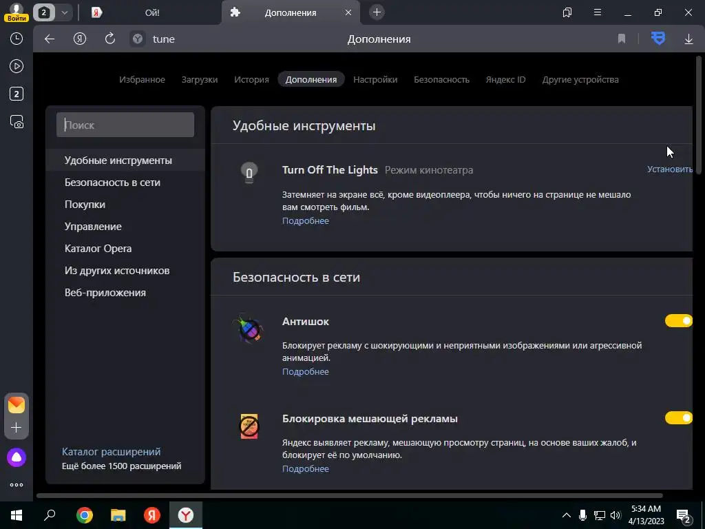Open the Безопасность tab

(441, 80)
